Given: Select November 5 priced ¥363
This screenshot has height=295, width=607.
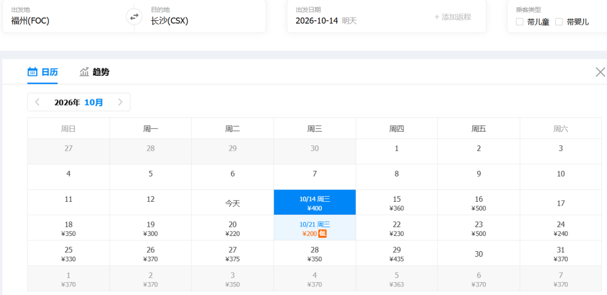Looking at the screenshot, I should click(x=397, y=279).
